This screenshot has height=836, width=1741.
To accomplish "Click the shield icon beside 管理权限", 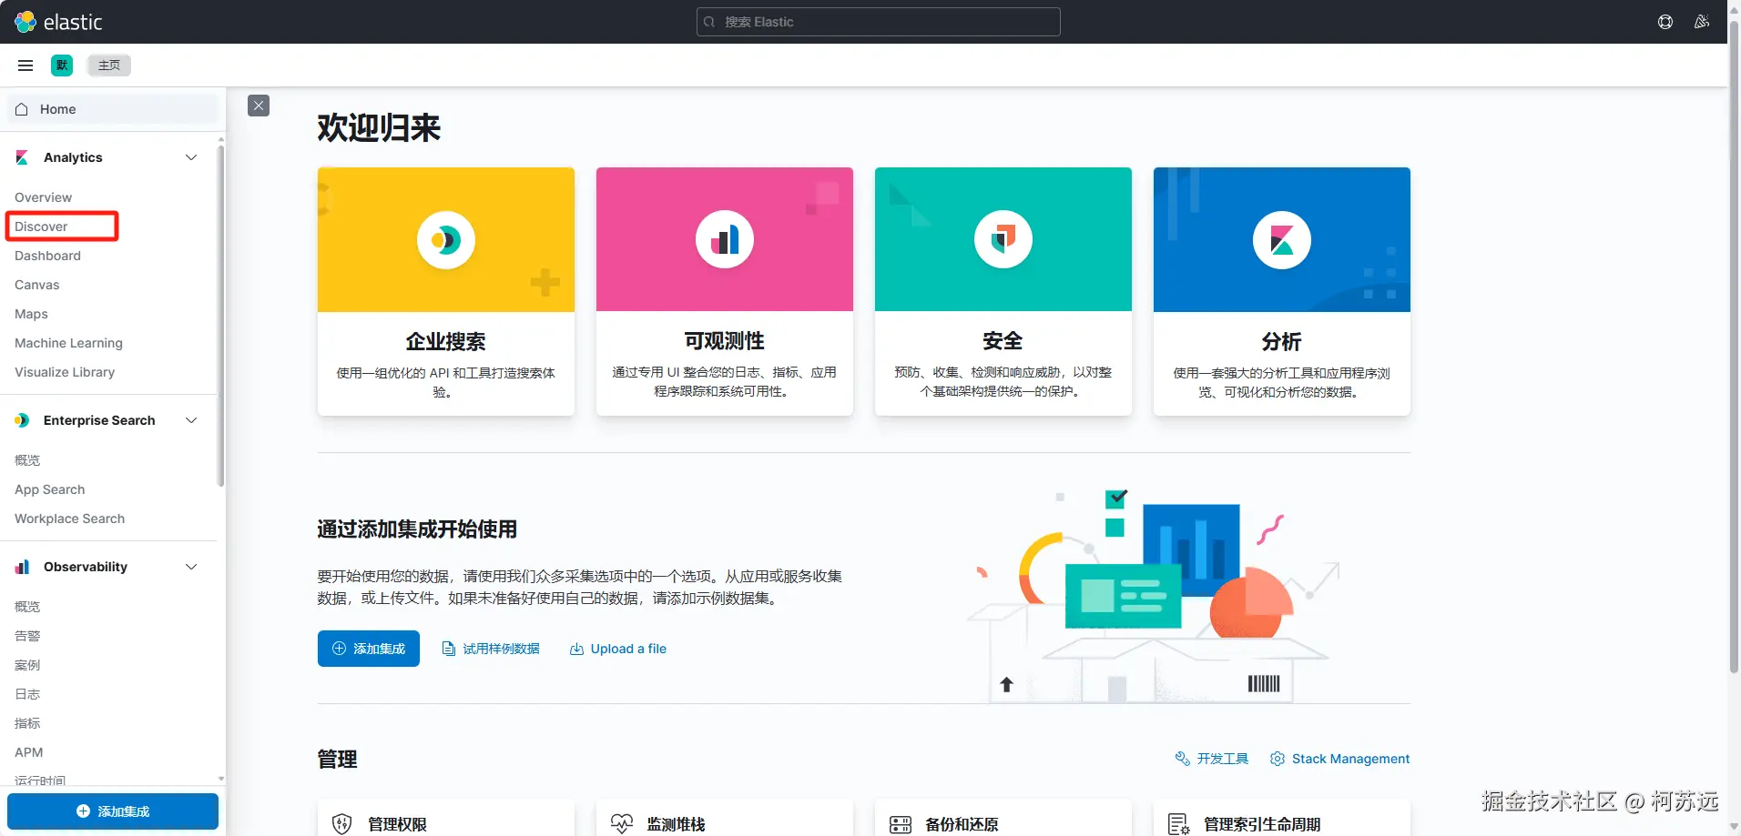I will coord(342,824).
